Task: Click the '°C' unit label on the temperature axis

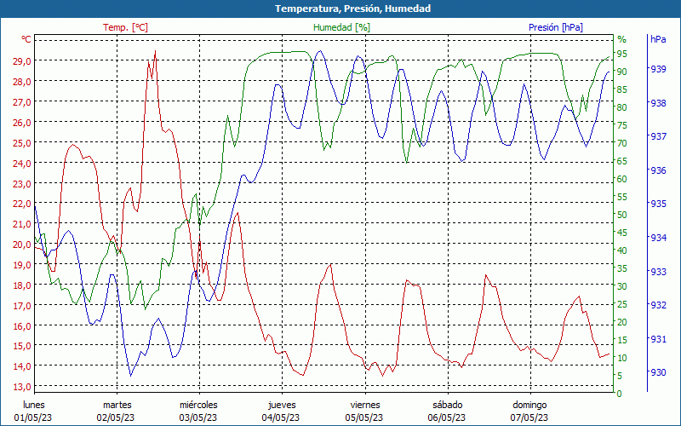Action: click(x=26, y=39)
